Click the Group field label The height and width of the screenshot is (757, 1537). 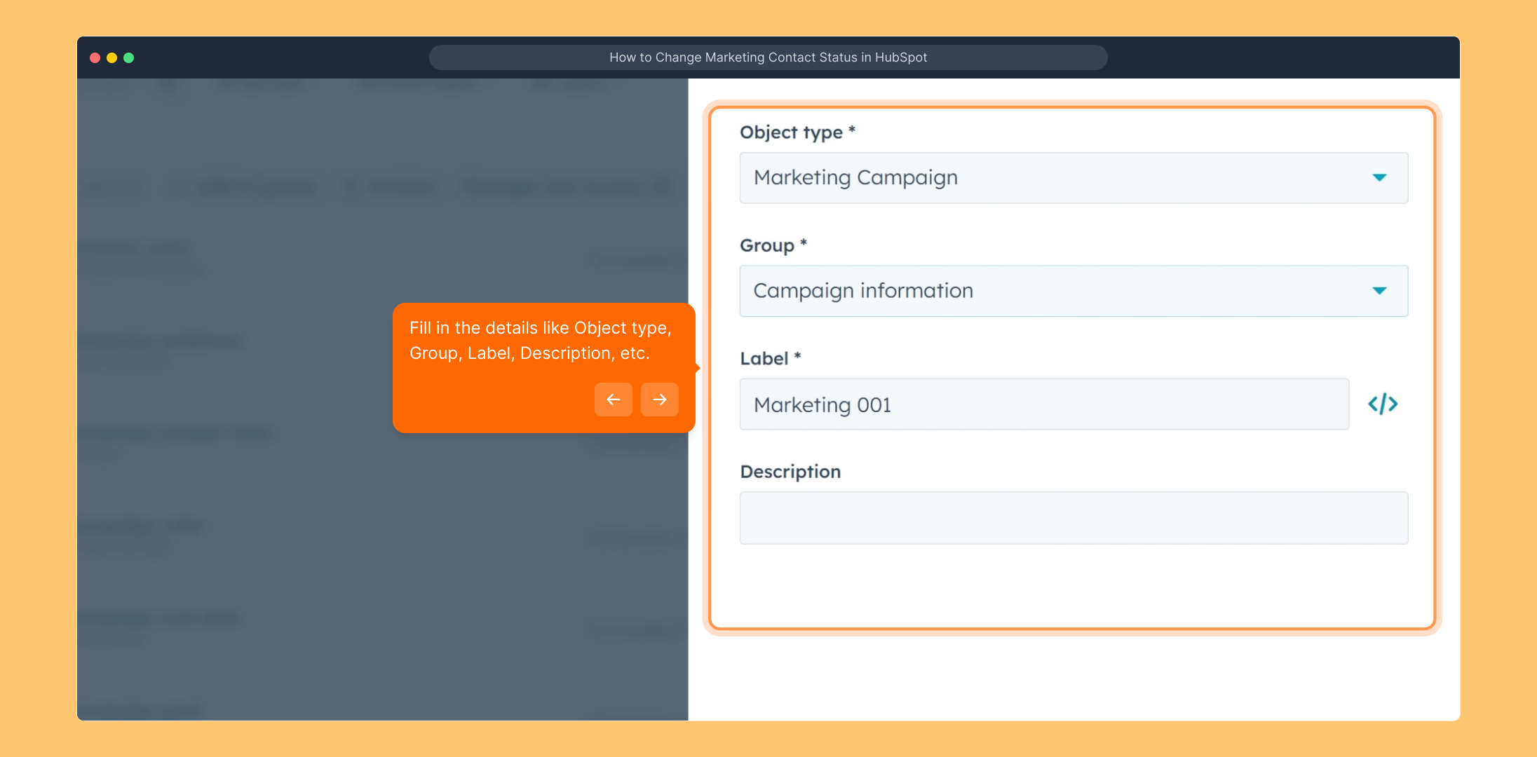(x=767, y=245)
